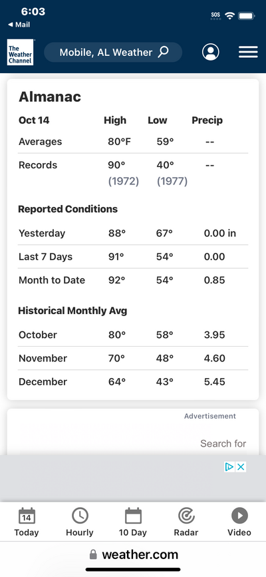Open the hamburger menu
This screenshot has width=266, height=577.
[248, 53]
